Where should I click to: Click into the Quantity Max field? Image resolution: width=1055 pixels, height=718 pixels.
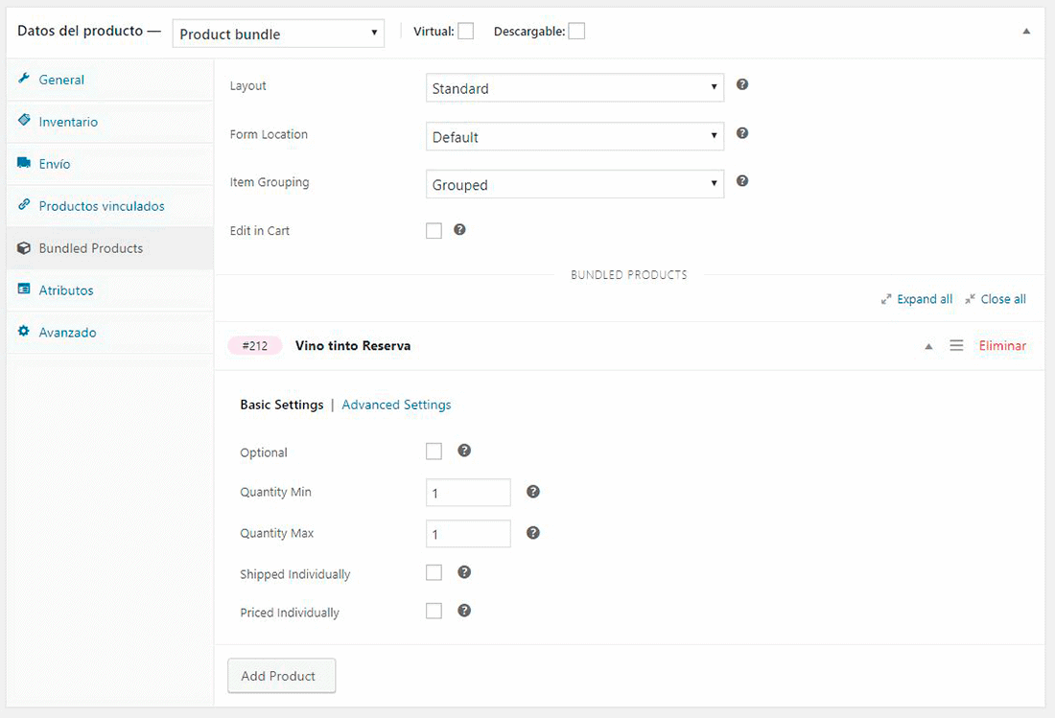[x=468, y=534]
